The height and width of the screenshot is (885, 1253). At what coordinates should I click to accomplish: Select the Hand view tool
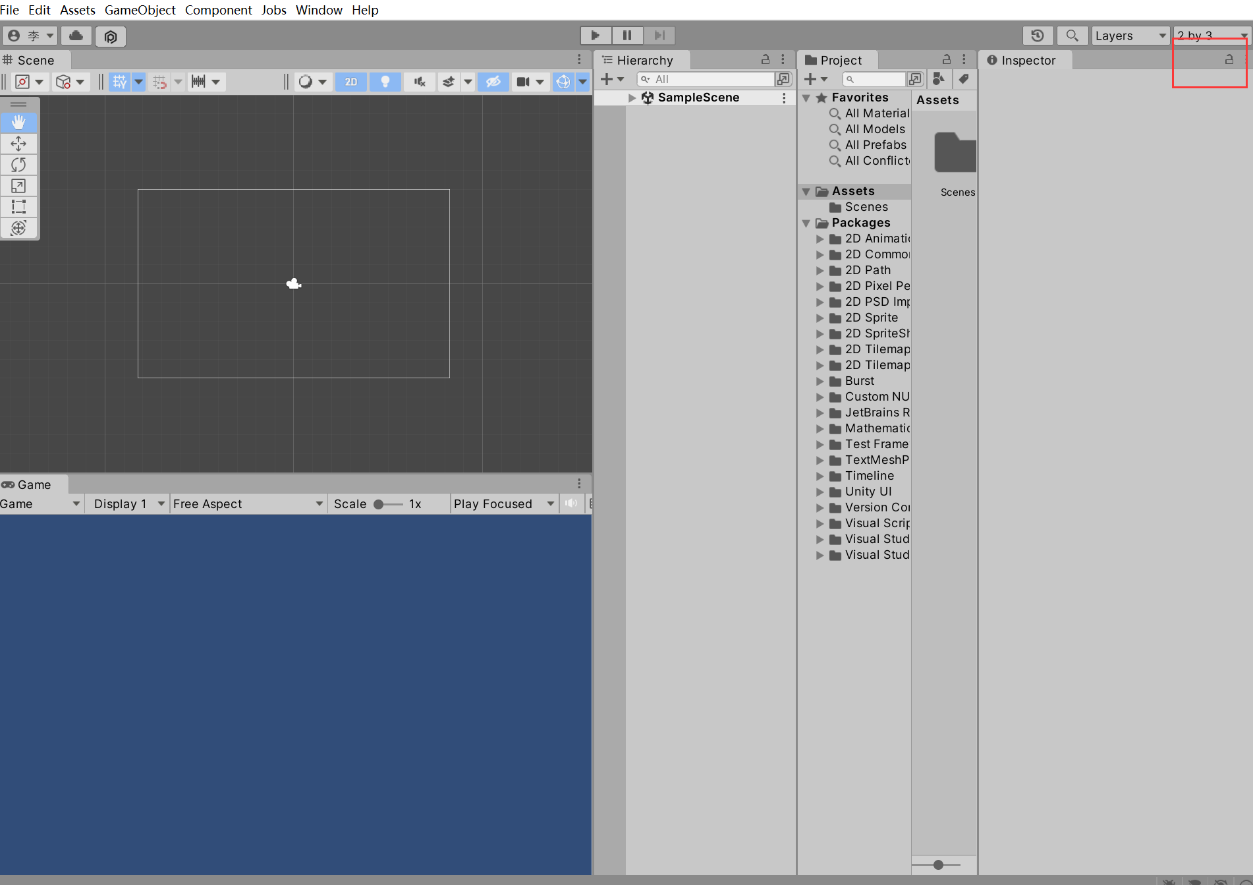18,122
